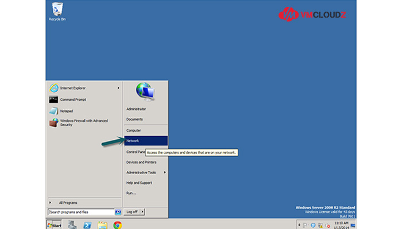Click the volume tray icon with red mark
Image resolution: width=402 pixels, height=229 pixels.
tap(328, 226)
